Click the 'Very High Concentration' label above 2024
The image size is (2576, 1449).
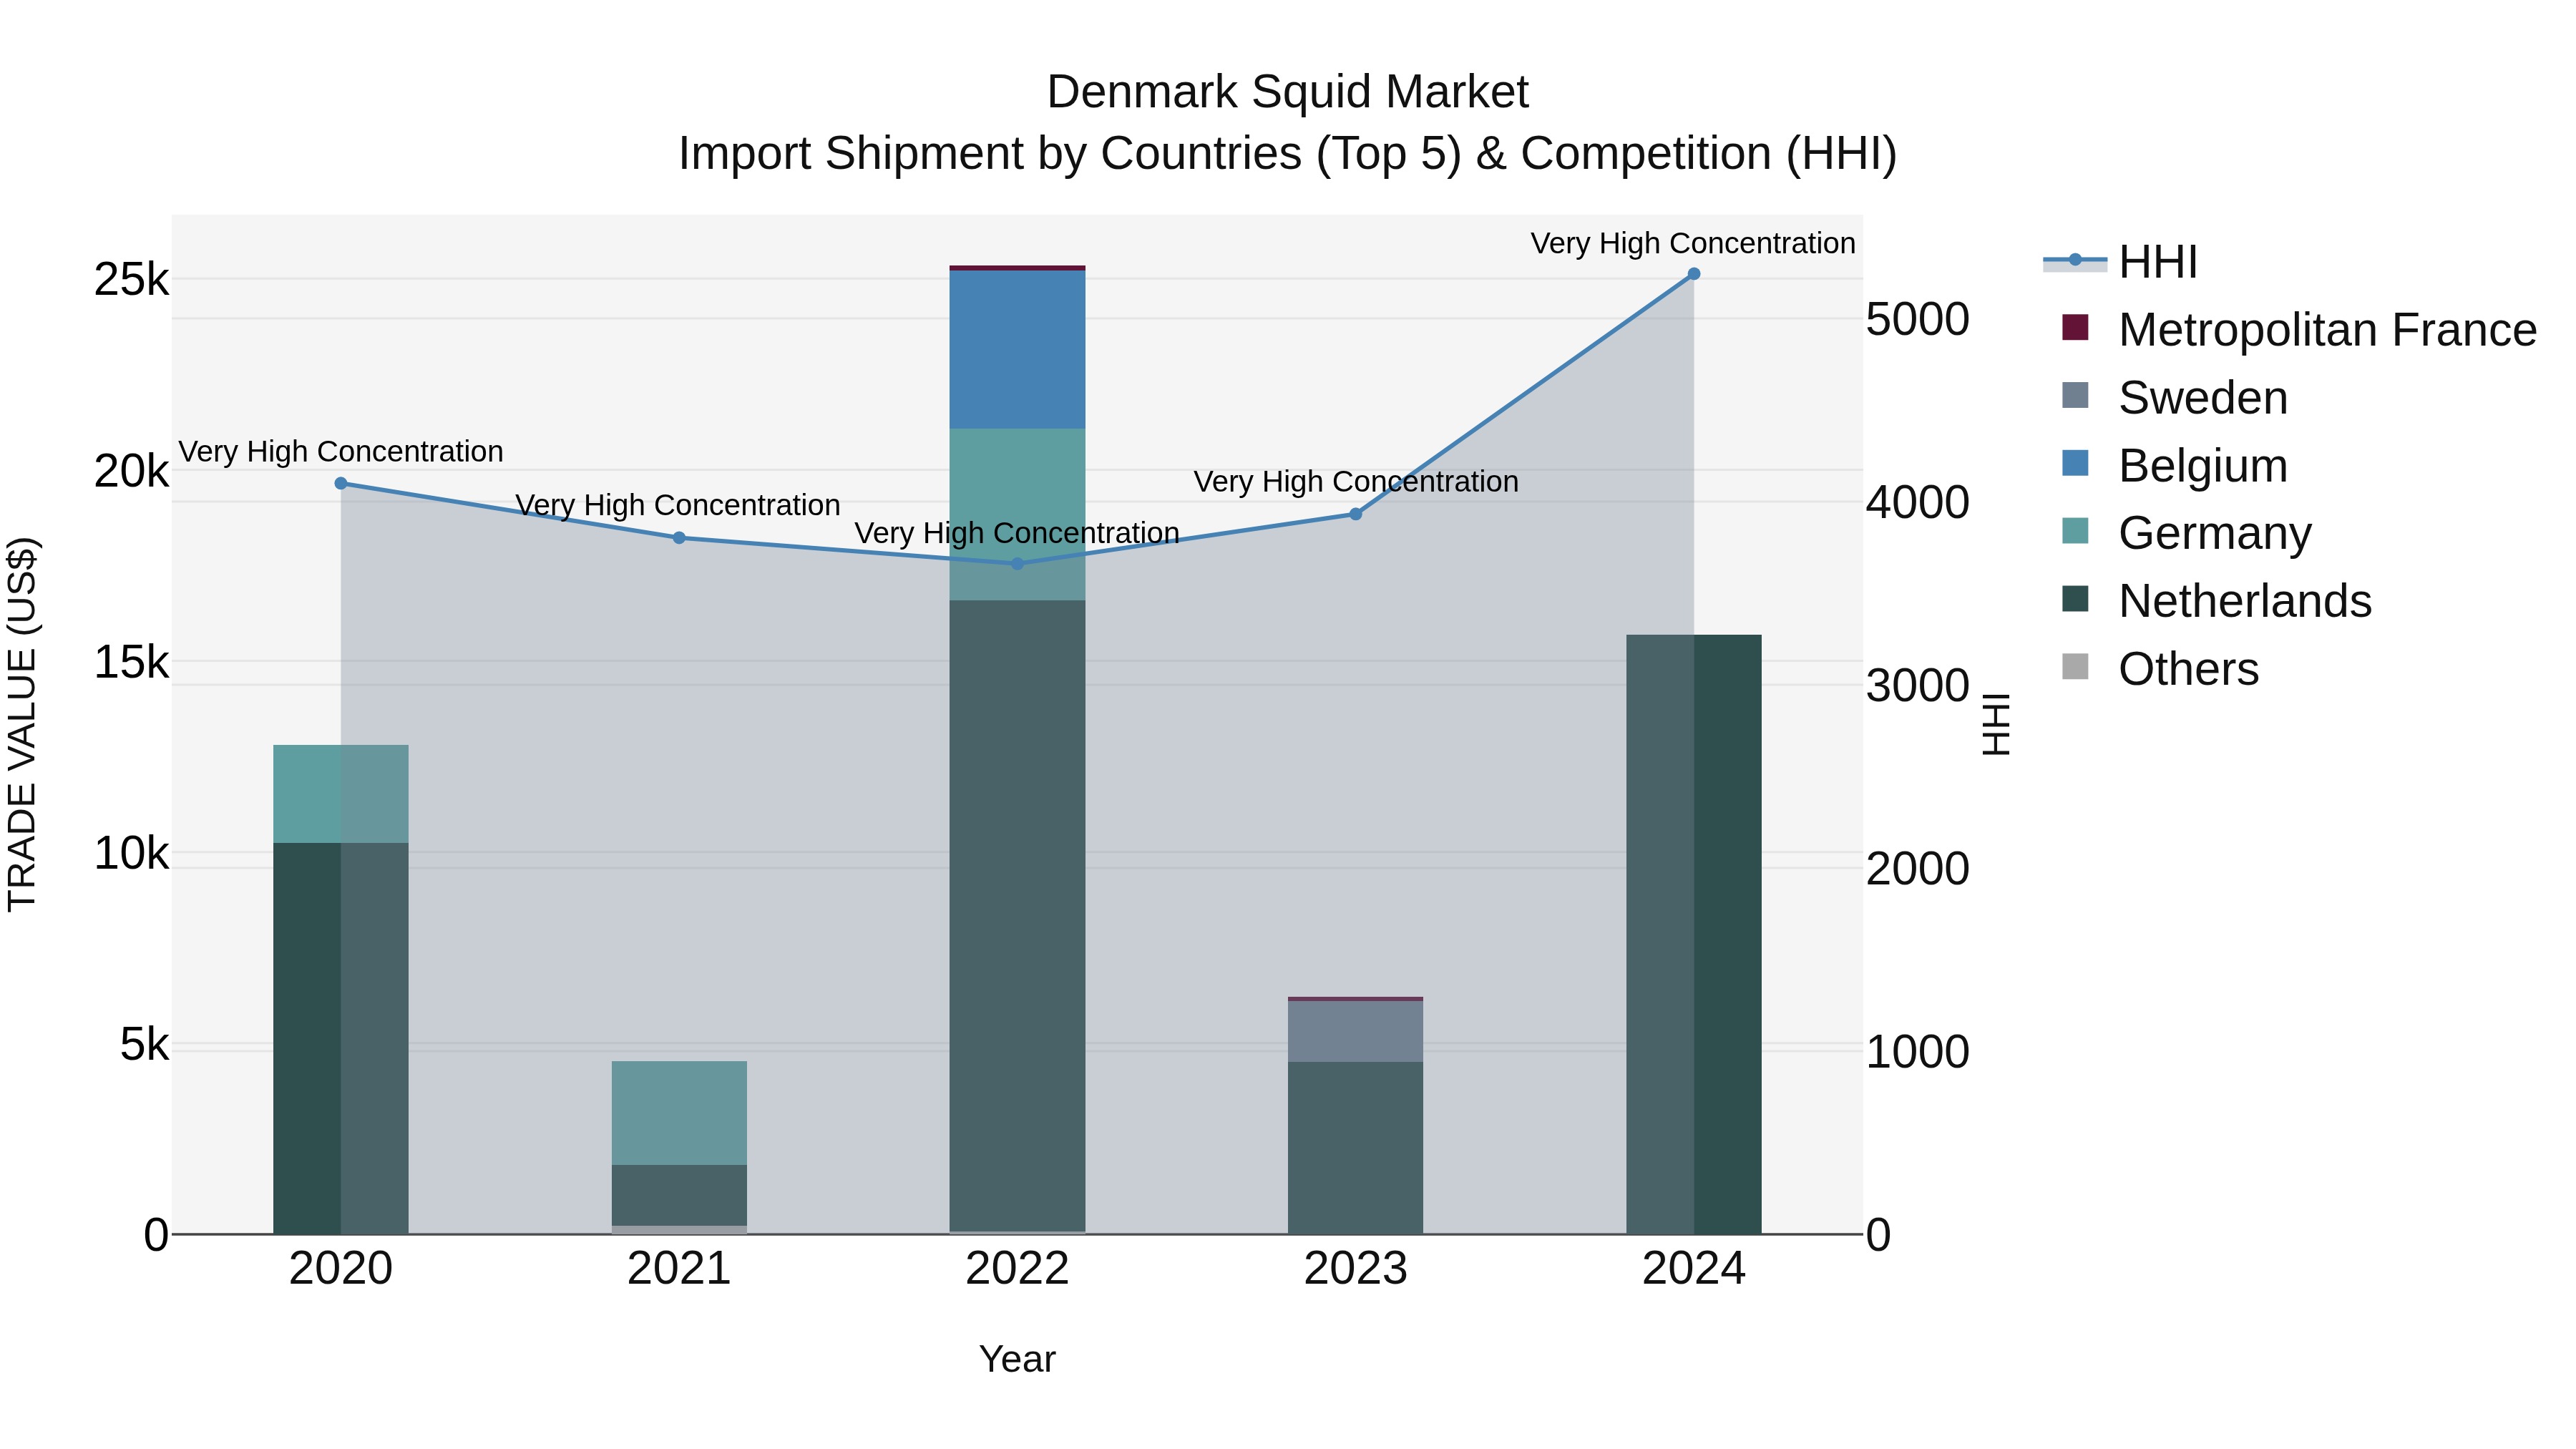[x=1693, y=243]
